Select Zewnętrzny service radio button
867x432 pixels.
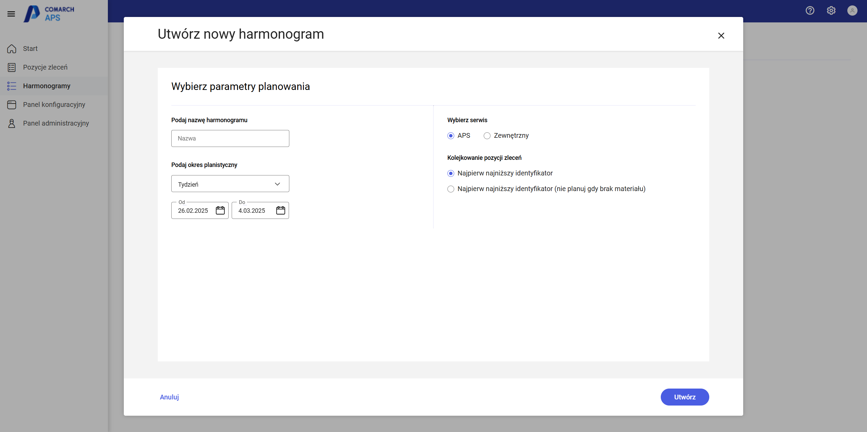pos(487,136)
